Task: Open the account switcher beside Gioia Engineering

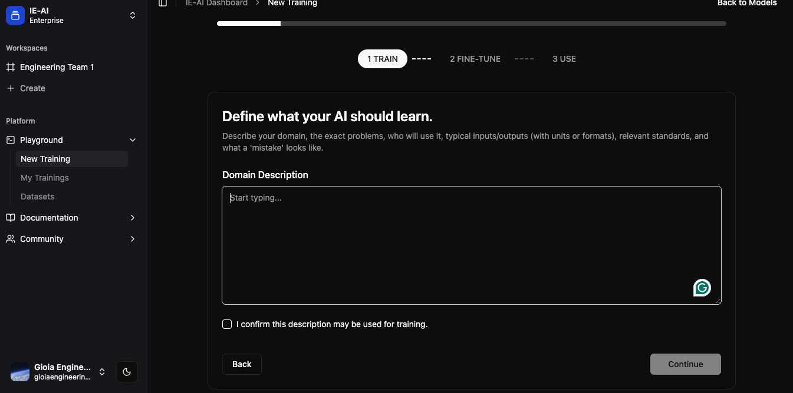Action: click(102, 372)
